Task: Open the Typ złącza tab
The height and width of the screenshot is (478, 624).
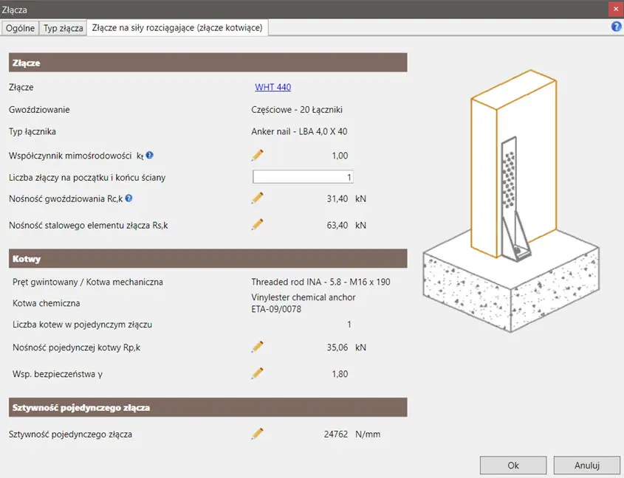Action: click(x=63, y=28)
